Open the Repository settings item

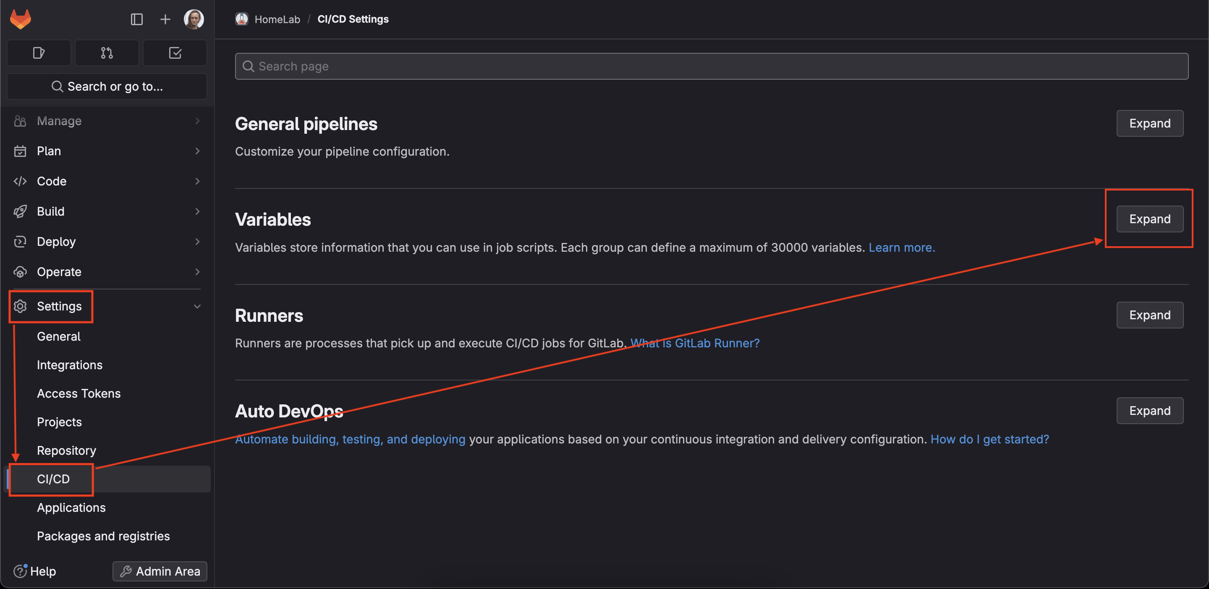[67, 450]
